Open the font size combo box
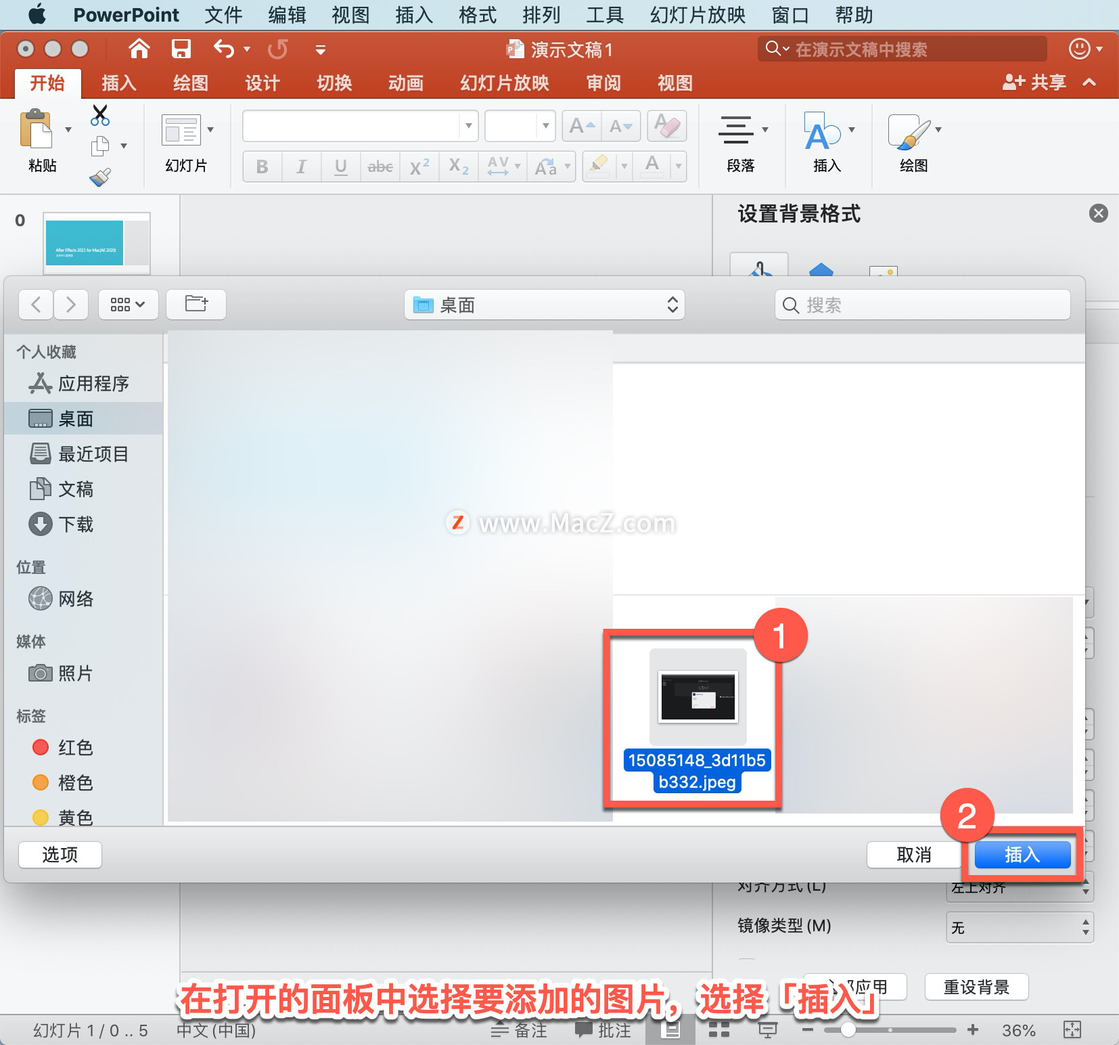The height and width of the screenshot is (1045, 1119). pos(520,126)
